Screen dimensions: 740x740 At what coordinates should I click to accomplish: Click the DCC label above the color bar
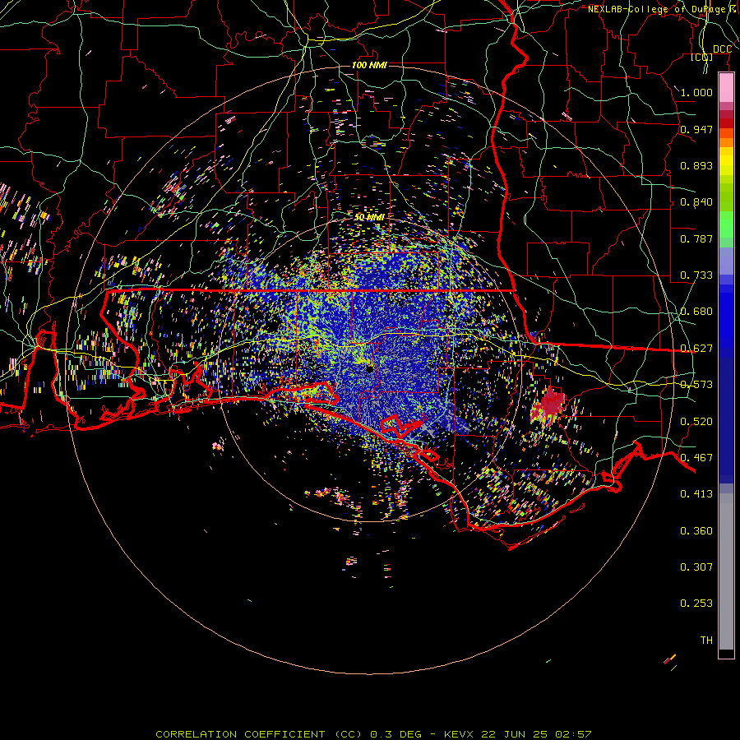[x=722, y=49]
